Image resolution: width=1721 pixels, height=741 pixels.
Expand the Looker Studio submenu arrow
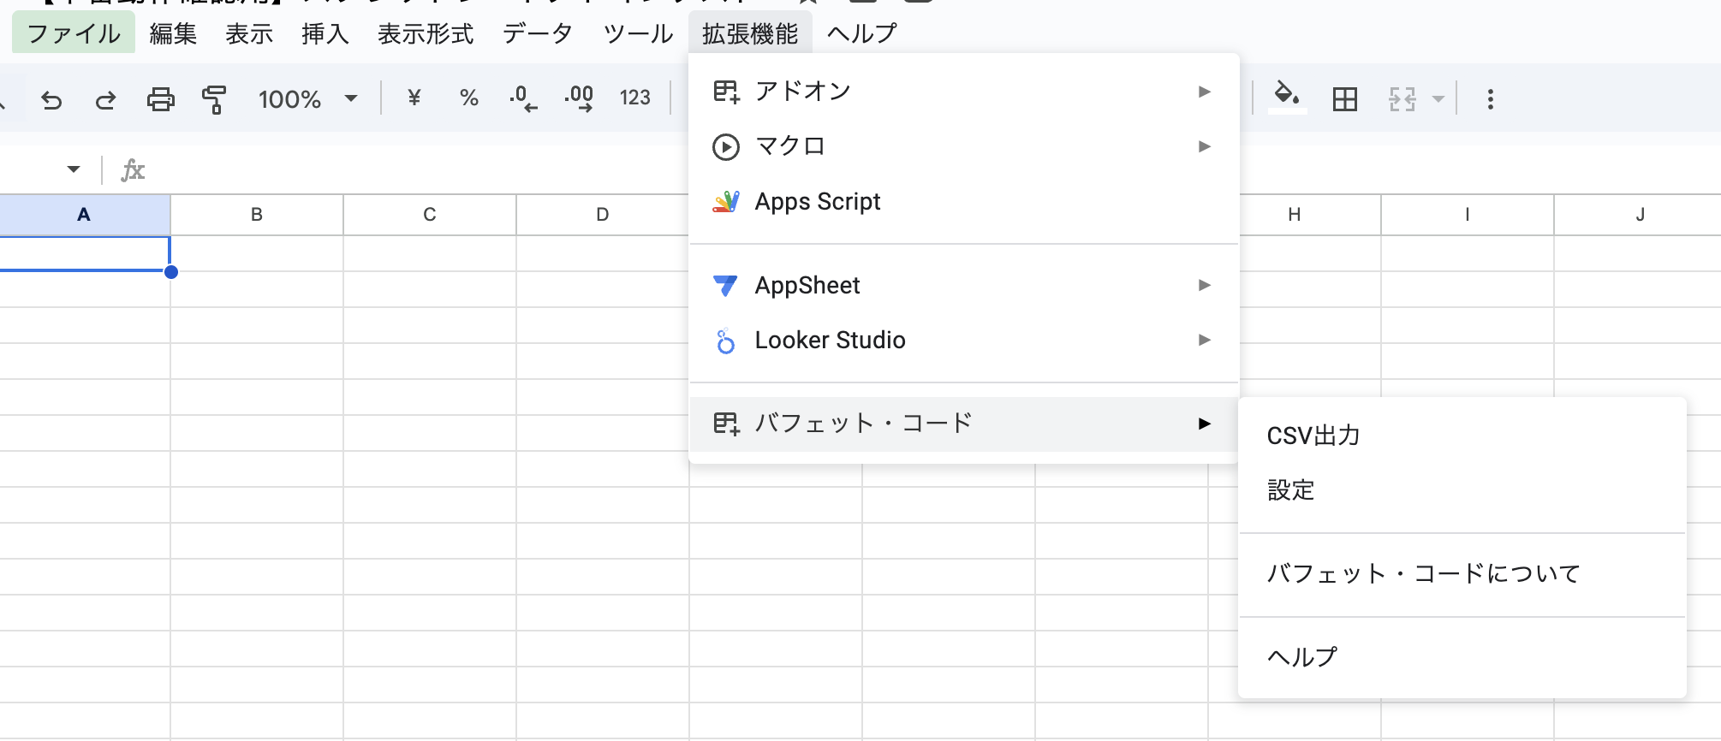pyautogui.click(x=1205, y=340)
